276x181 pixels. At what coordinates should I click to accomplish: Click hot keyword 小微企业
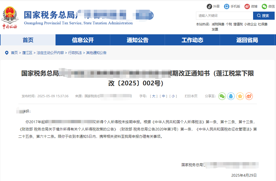tap(250, 24)
